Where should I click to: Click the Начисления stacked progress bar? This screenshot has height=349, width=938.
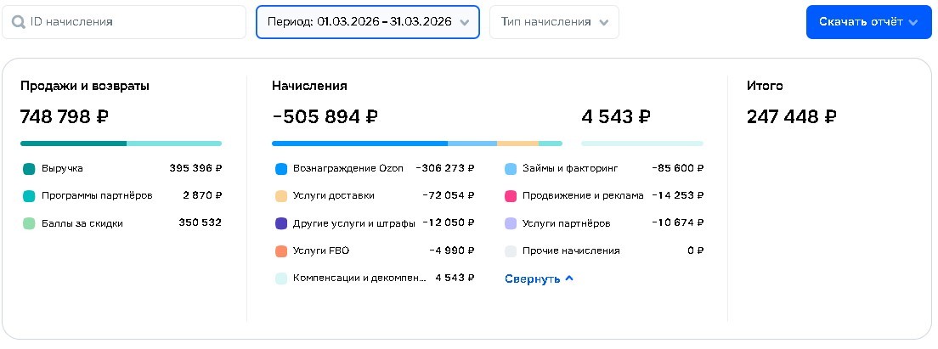[417, 144]
